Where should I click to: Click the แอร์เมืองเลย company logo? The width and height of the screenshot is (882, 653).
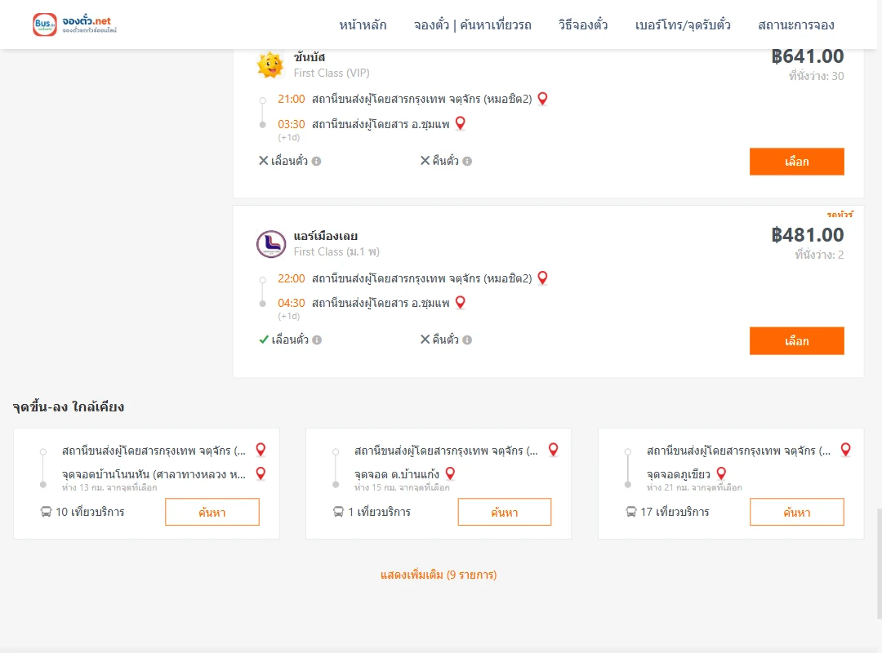[271, 243]
